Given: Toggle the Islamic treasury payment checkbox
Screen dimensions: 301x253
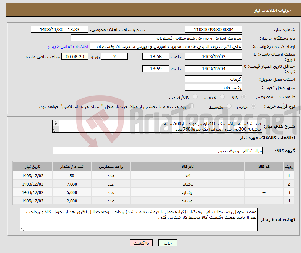Looking at the screenshot, I should click(191, 106).
